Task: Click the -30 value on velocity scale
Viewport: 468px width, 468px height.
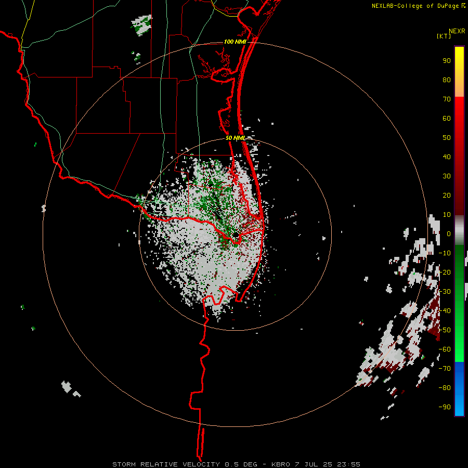Action: [445, 292]
